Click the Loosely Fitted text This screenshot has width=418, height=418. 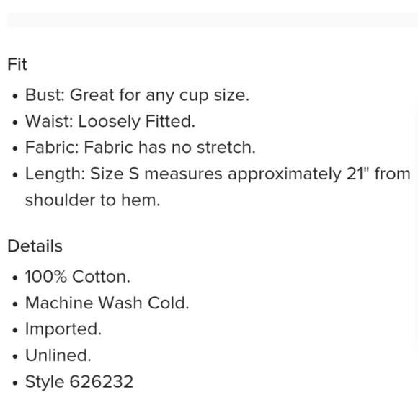[136, 121]
